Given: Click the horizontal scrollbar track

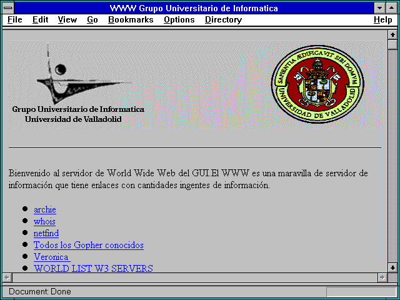Looking at the screenshot, I should click(x=194, y=277).
